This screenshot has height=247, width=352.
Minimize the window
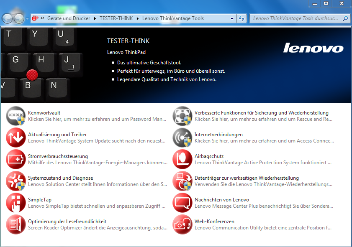(315, 4)
